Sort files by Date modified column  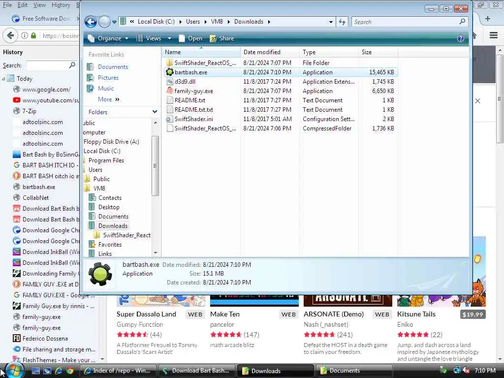[x=270, y=52]
